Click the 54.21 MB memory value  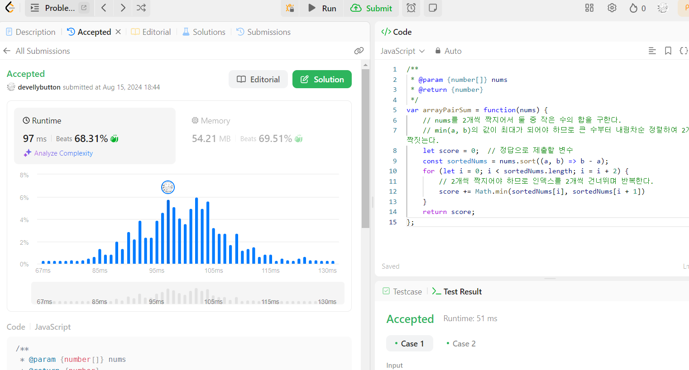coord(211,138)
